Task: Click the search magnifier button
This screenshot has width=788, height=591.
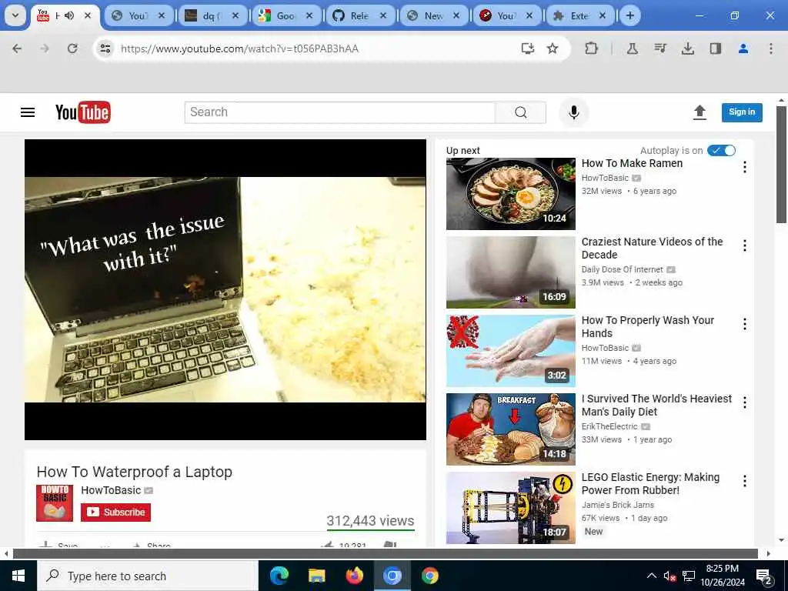Action: (521, 112)
